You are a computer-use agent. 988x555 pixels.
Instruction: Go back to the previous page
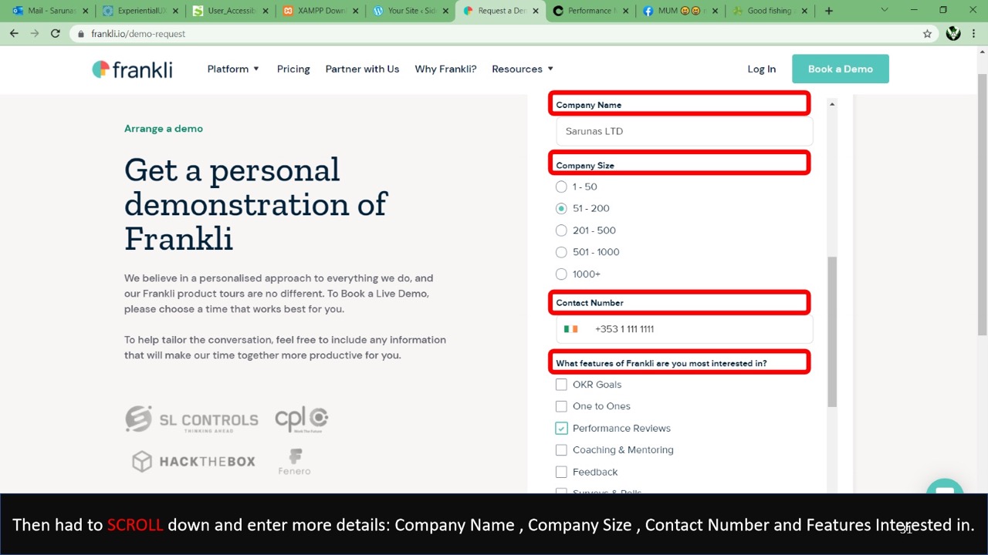(14, 34)
